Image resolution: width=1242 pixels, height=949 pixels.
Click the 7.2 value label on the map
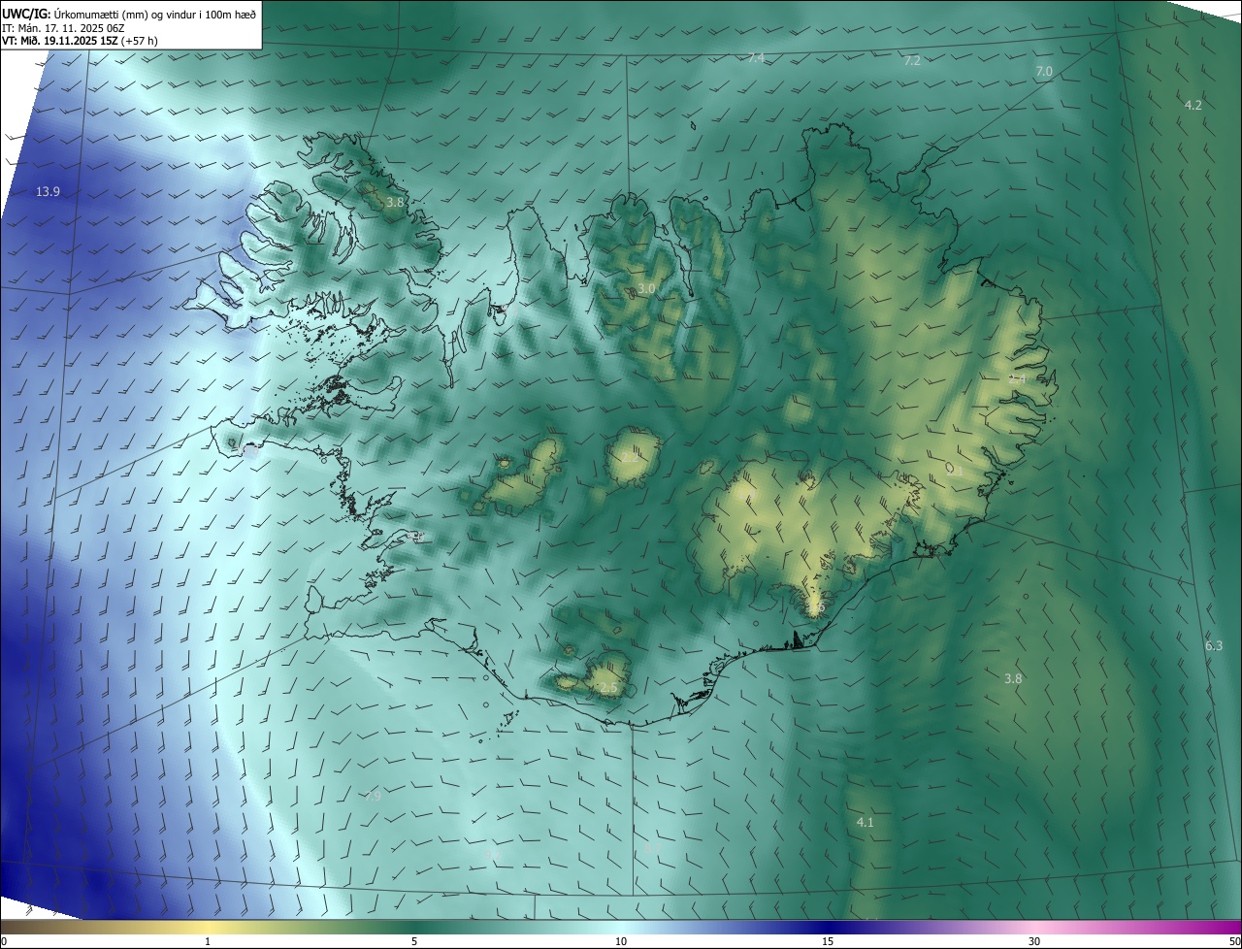point(912,61)
